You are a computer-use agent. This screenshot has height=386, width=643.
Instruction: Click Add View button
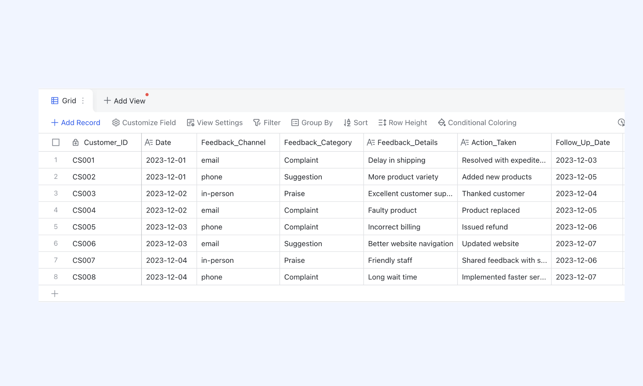[125, 101]
